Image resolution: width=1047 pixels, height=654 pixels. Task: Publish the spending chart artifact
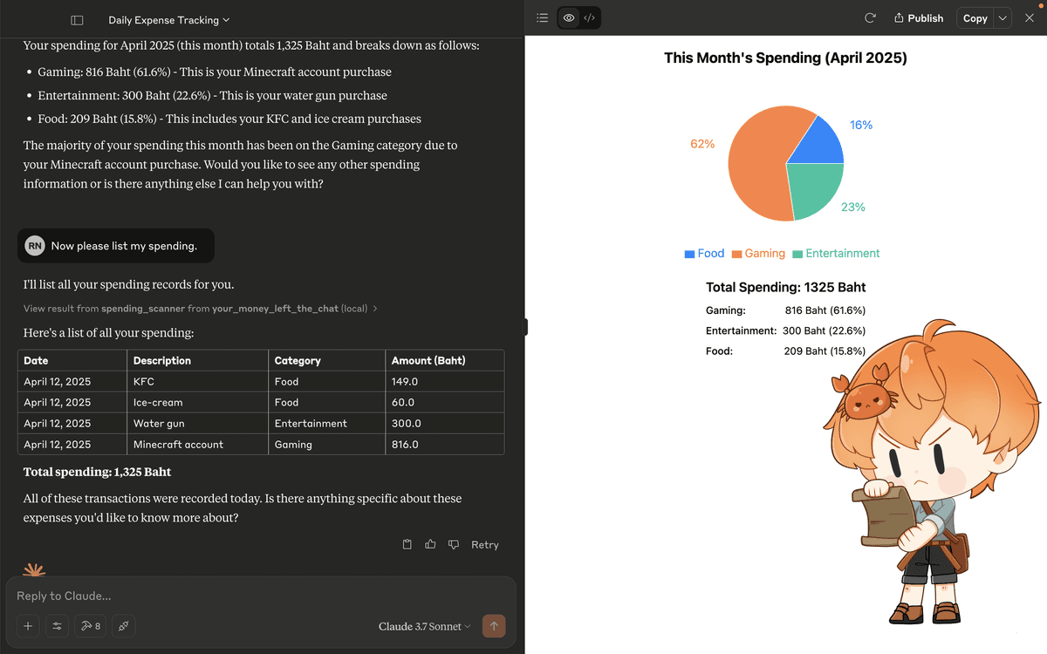click(x=919, y=18)
